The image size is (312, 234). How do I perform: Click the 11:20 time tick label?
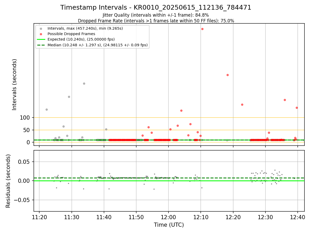[39, 217]
